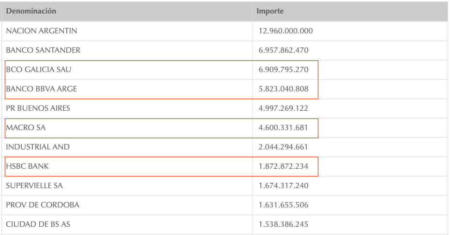Select the amount 1.631.655.506
Viewport: 450px width, 235px height.
[284, 205]
